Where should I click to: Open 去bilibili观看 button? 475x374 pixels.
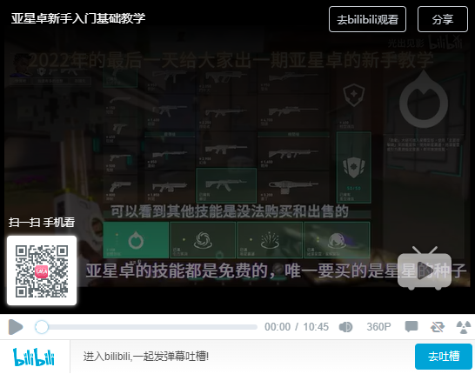(367, 19)
